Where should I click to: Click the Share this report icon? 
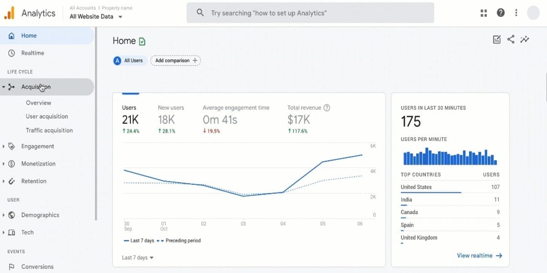(x=510, y=40)
